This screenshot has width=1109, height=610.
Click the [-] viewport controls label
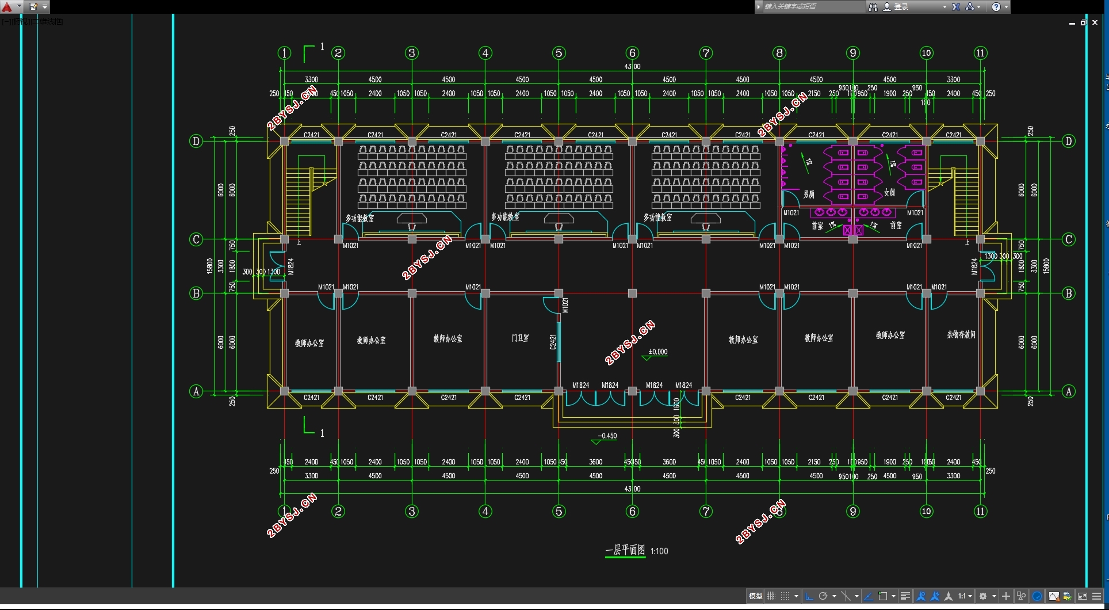point(5,22)
